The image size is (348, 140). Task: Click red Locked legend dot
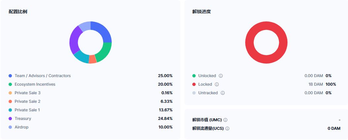[194, 84]
